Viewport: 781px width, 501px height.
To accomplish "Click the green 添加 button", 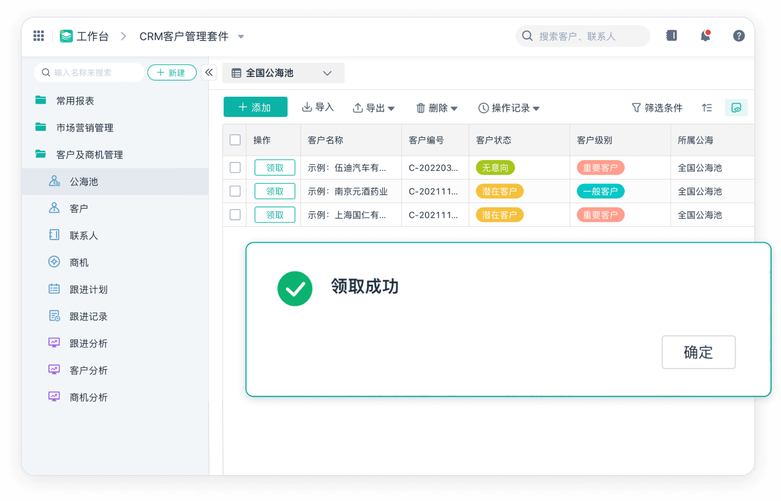I will pyautogui.click(x=255, y=107).
